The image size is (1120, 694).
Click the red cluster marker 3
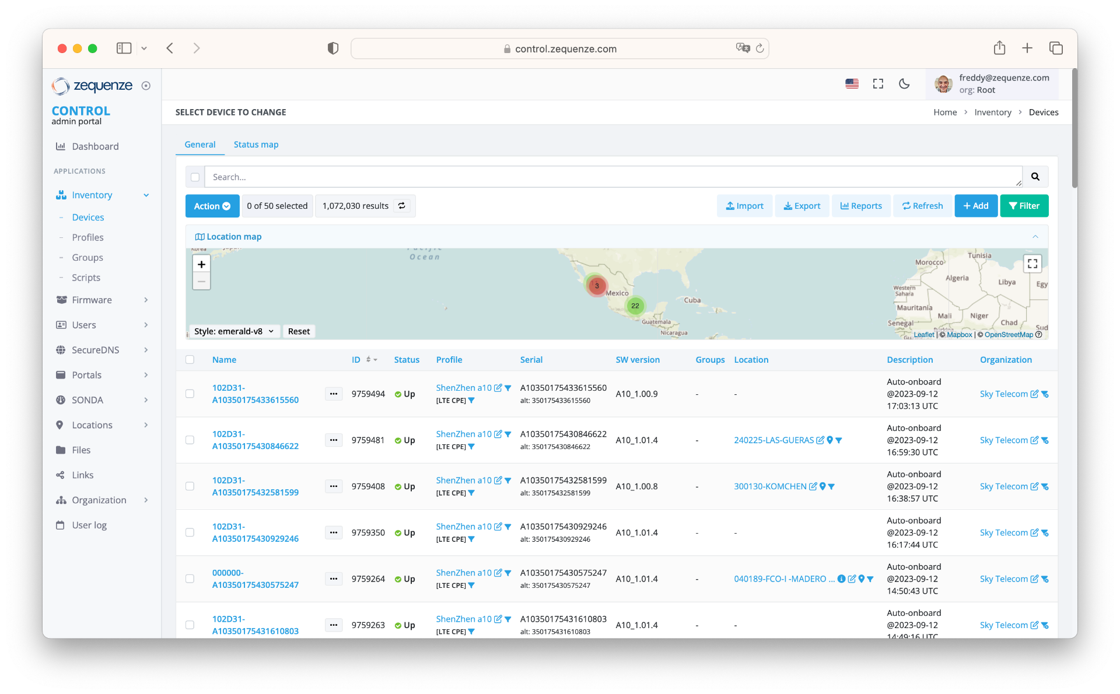click(597, 286)
